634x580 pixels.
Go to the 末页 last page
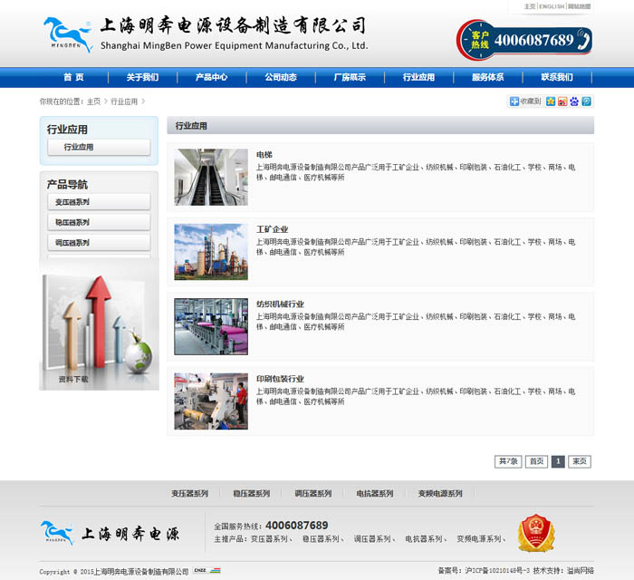(x=580, y=461)
